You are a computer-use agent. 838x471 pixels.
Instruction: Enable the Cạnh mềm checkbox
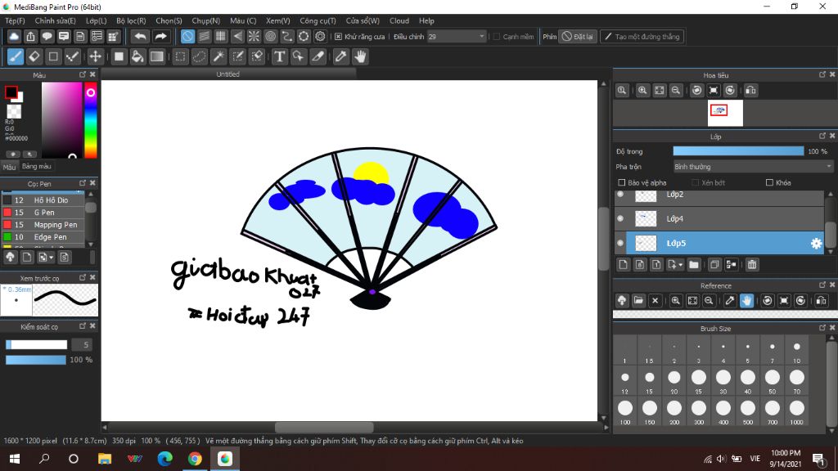point(497,37)
